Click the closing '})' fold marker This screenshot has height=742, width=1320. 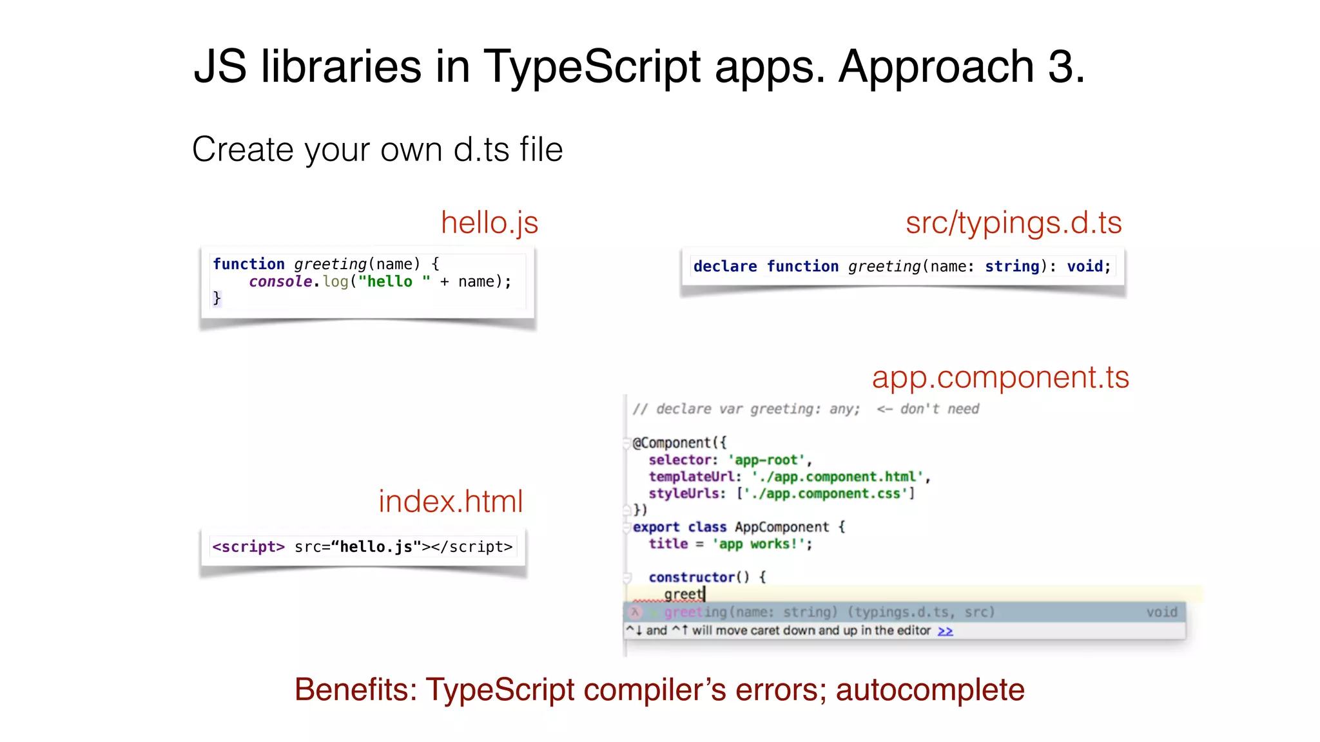click(626, 510)
